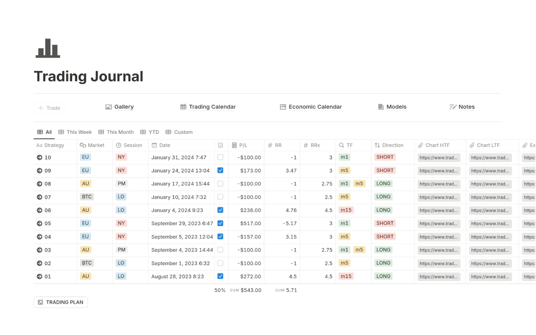Click the Notes pencil icon
The height and width of the screenshot is (335, 536).
[x=453, y=107]
